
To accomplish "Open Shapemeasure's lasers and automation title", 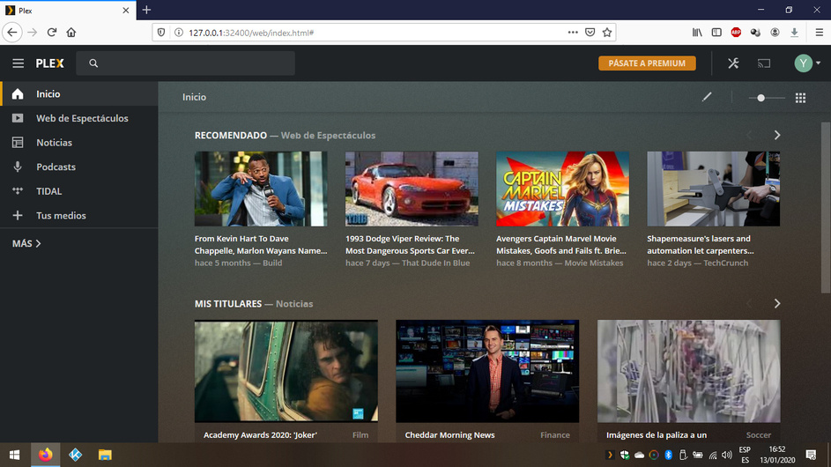I will click(700, 244).
